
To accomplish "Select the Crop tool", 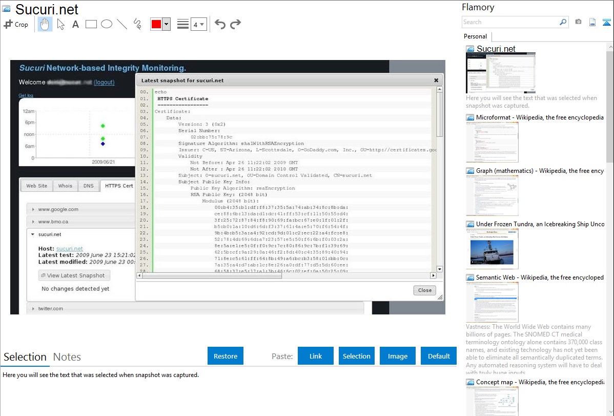I will [16, 24].
